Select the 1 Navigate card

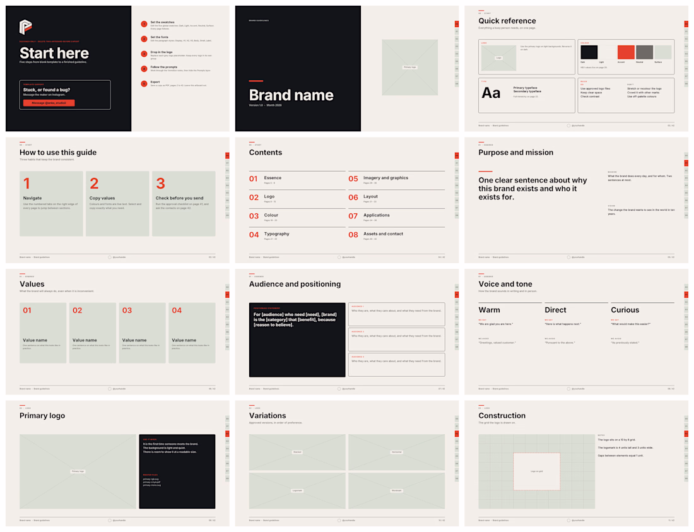tap(51, 204)
